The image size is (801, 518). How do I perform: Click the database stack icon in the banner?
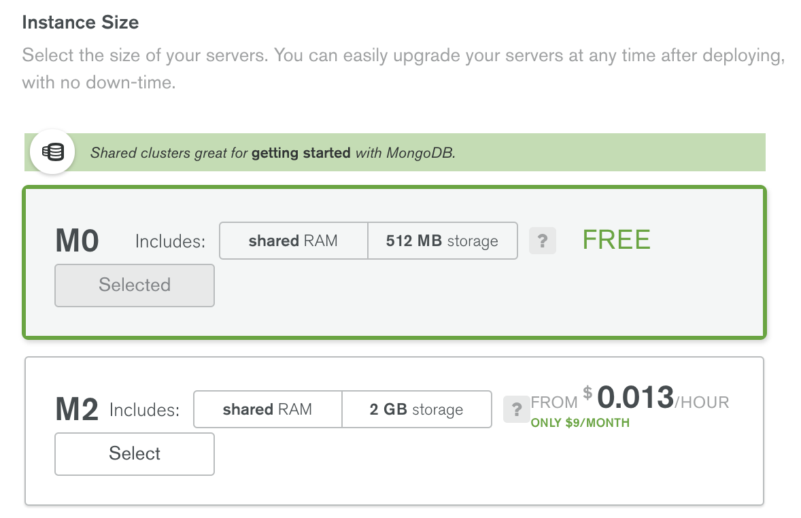(53, 152)
